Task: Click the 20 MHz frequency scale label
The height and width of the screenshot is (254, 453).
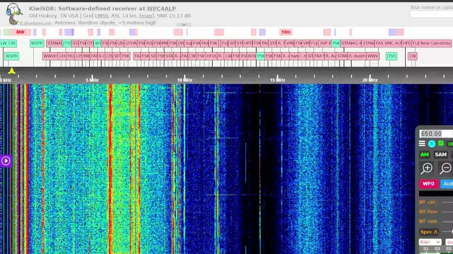Action: pos(370,80)
